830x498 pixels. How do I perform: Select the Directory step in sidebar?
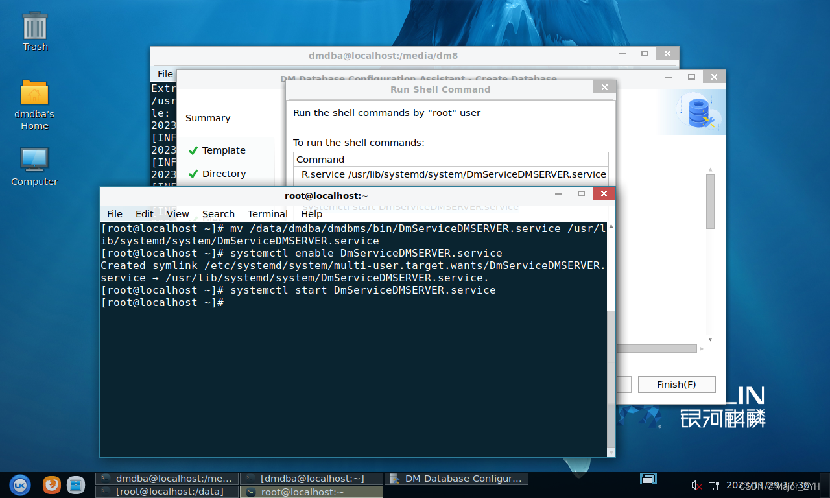(x=224, y=174)
